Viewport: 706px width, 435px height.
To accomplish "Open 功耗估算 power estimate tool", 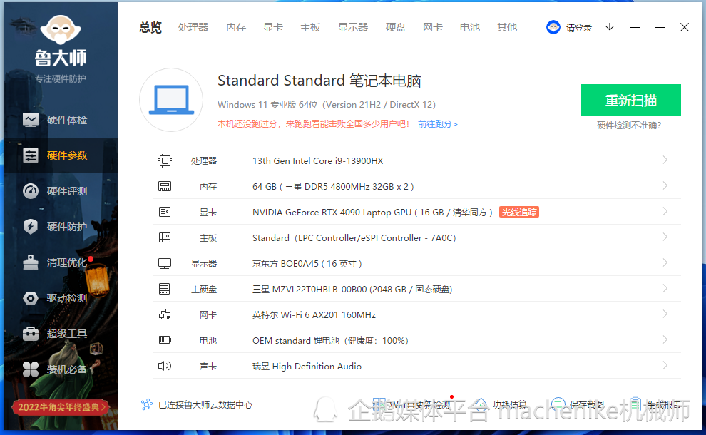I will tap(501, 404).
